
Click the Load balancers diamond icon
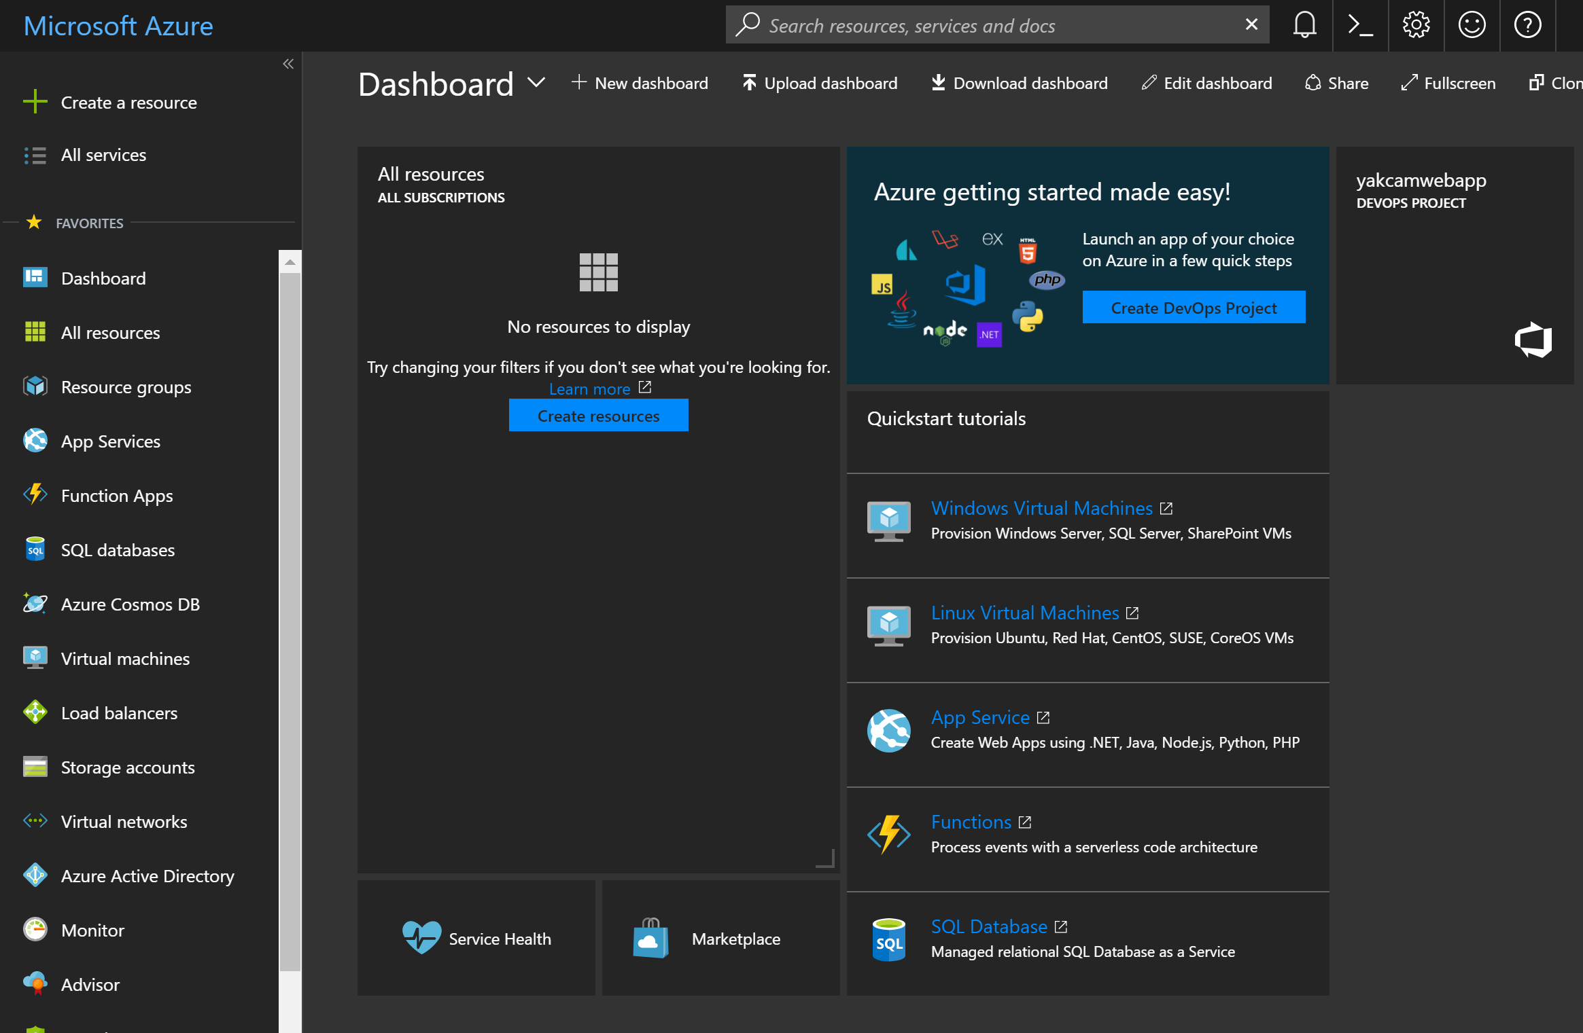tap(35, 712)
